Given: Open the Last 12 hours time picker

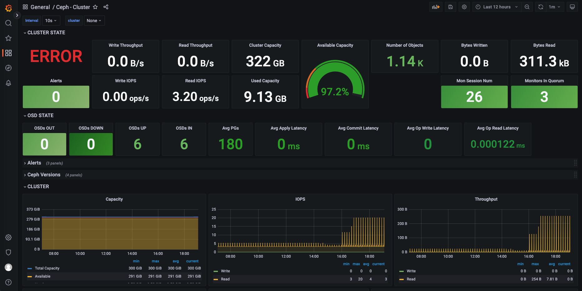Looking at the screenshot, I should 497,7.
